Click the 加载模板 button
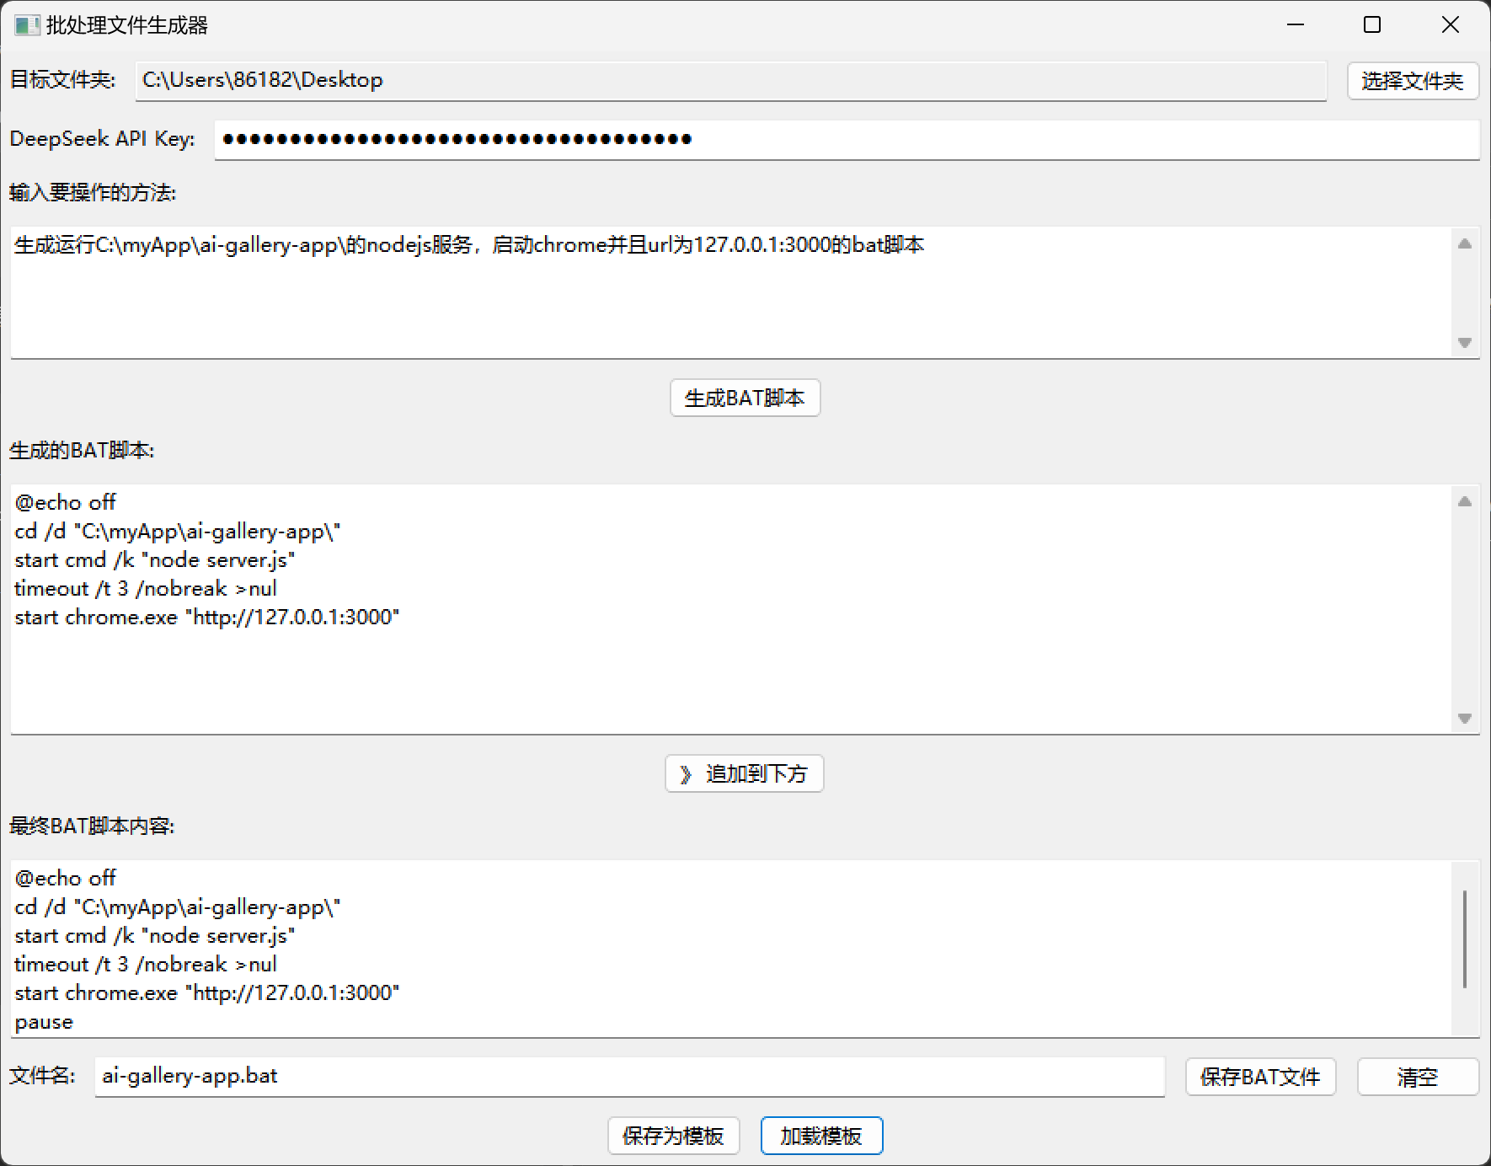 point(821,1136)
